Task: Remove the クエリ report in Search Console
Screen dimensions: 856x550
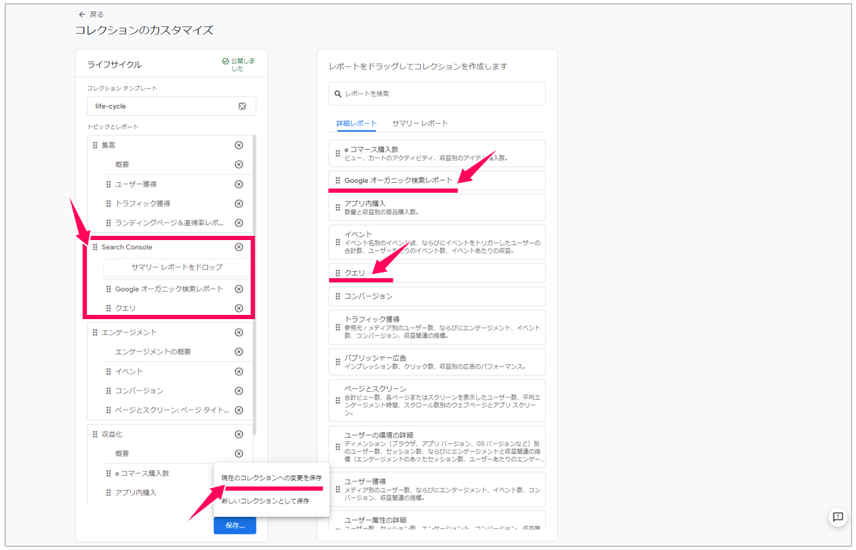Action: [x=239, y=309]
